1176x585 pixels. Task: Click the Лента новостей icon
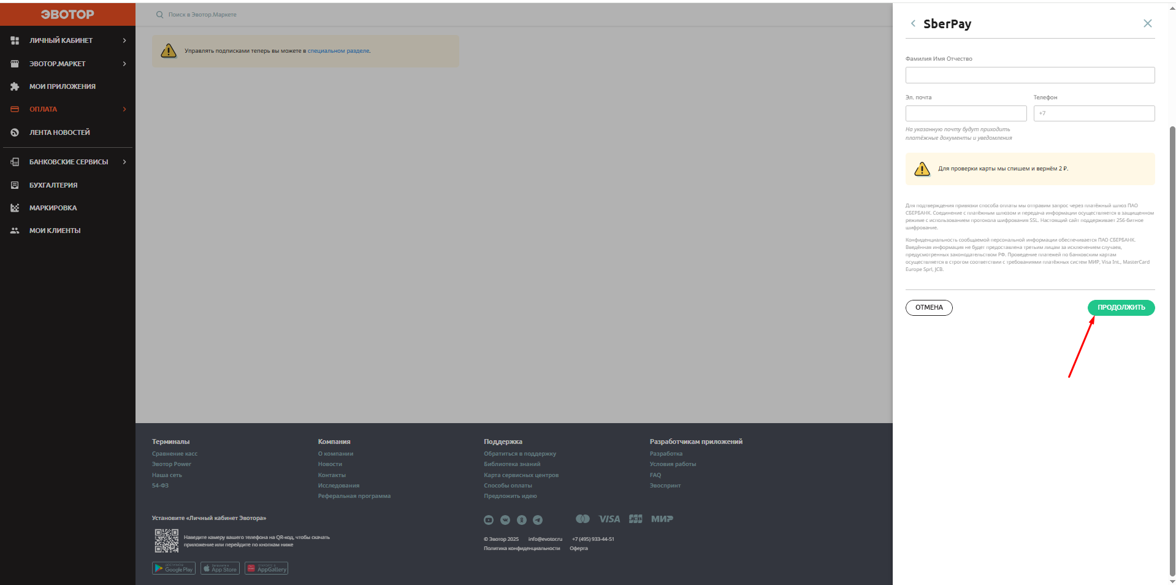[x=15, y=132]
